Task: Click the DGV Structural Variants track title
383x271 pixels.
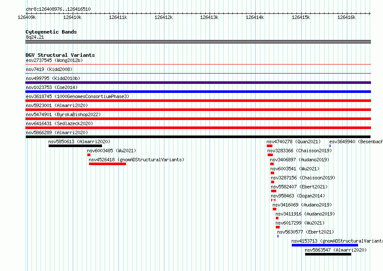Action: coord(60,55)
